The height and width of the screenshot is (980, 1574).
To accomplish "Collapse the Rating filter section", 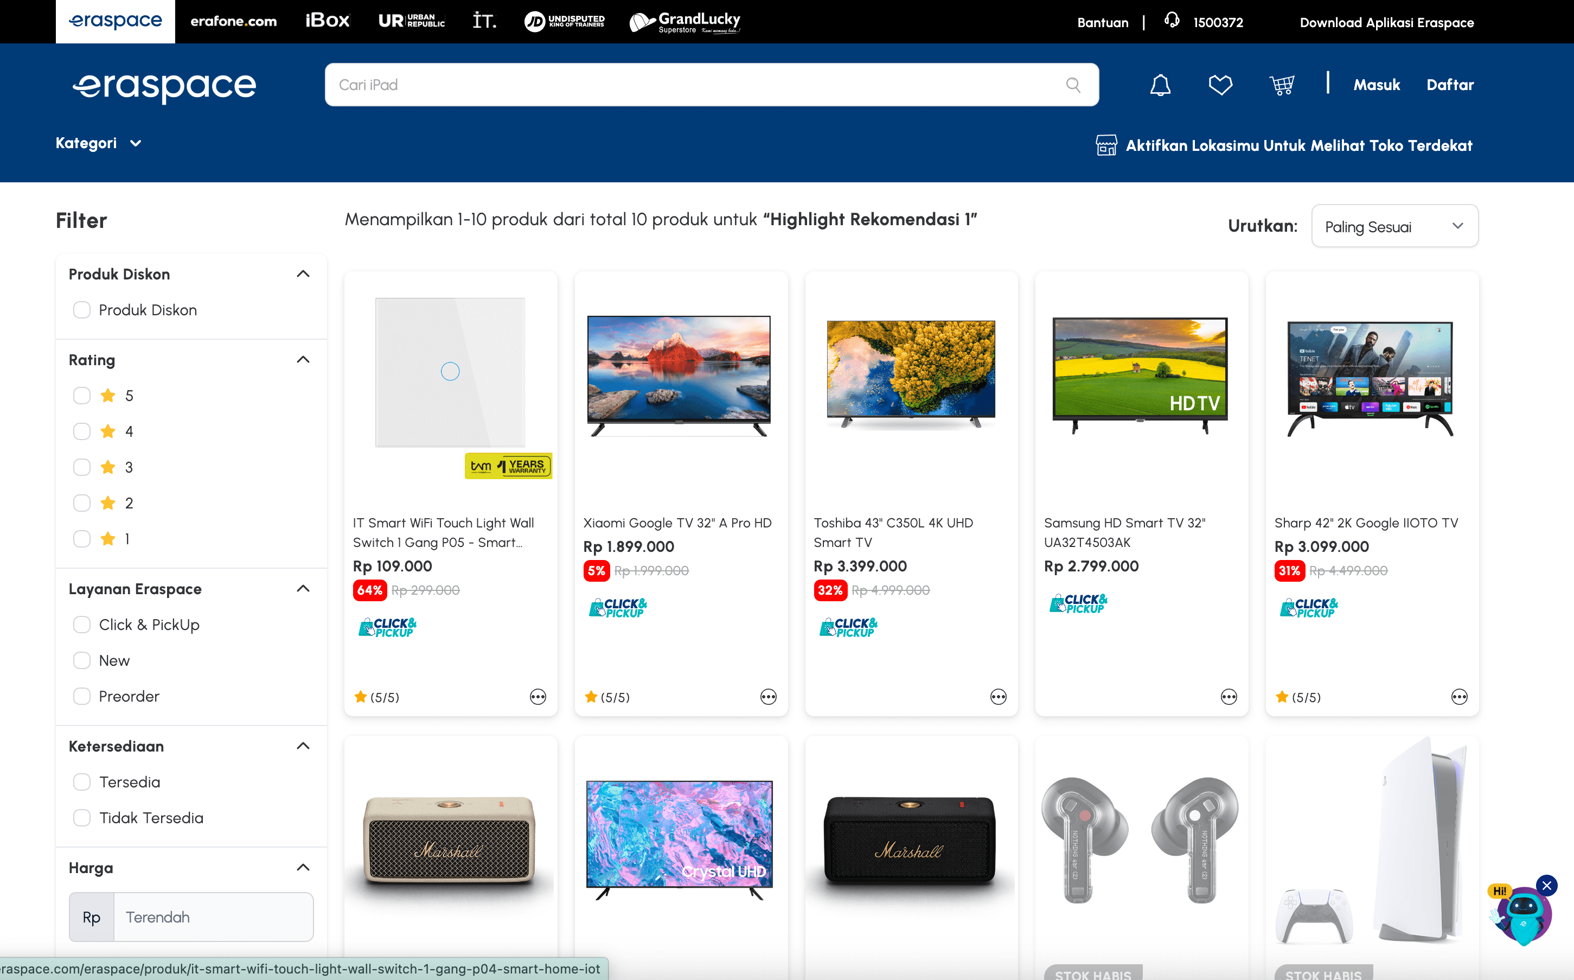I will [303, 360].
